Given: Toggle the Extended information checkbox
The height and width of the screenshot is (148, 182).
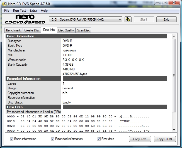Looking at the screenshot, I should click(x=52, y=139).
